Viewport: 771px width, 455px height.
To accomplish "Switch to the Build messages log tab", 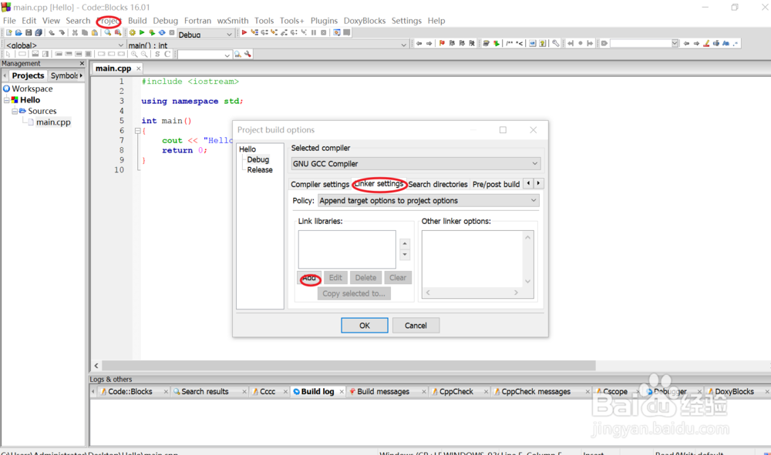I will (382, 391).
